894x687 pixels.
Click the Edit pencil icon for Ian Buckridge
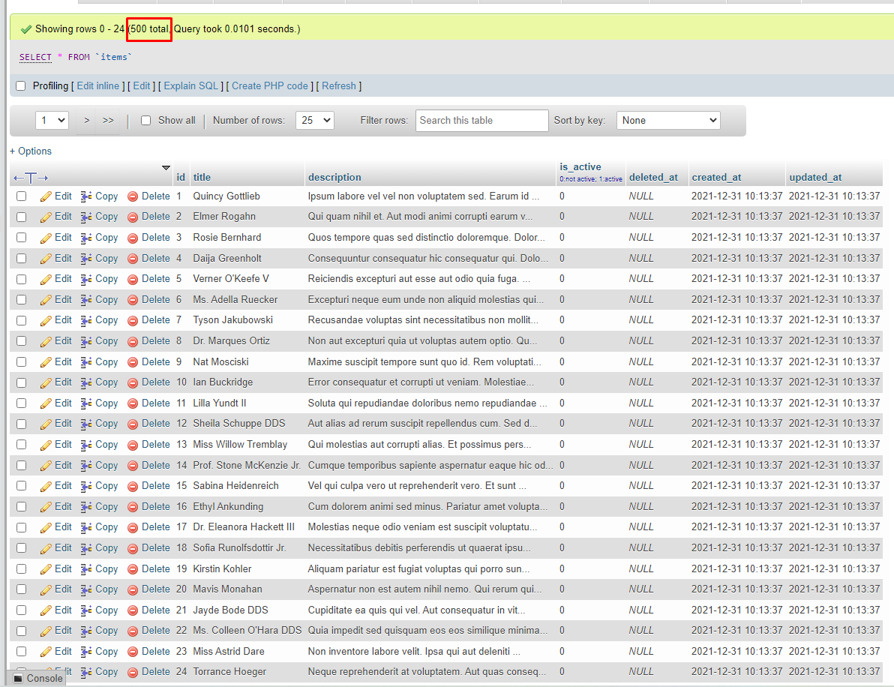point(46,383)
